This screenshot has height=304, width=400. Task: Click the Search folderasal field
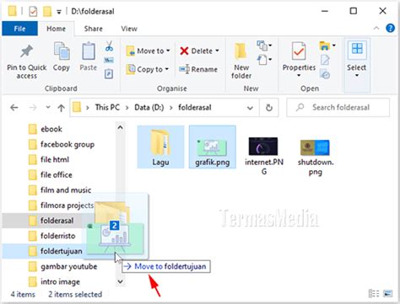[338, 107]
